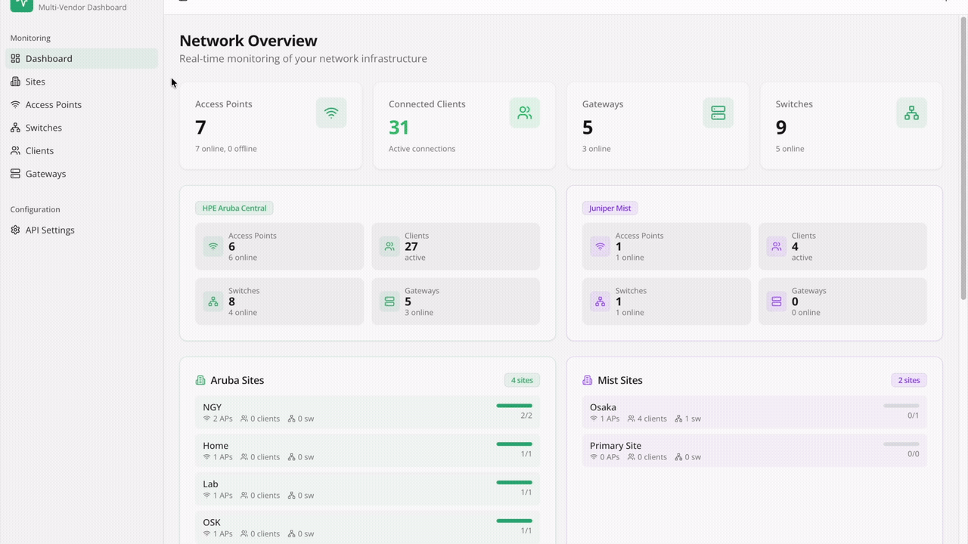Click the "2/2" count in NGY row

526,416
